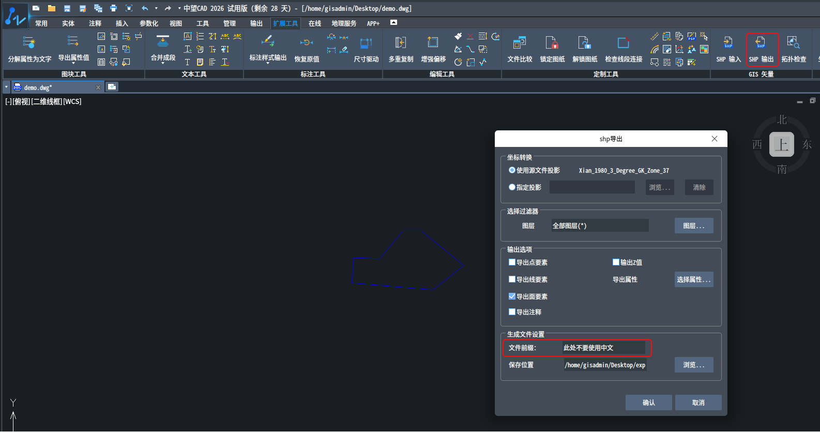Click the 确认 button in shp导出 dialog

point(648,403)
